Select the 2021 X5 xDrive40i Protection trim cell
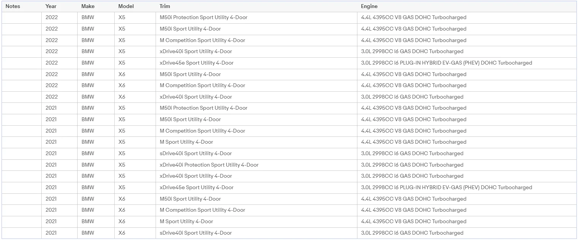The height and width of the screenshot is (240, 578). pos(257,165)
